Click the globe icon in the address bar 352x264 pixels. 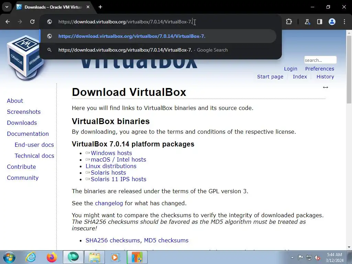point(49,22)
